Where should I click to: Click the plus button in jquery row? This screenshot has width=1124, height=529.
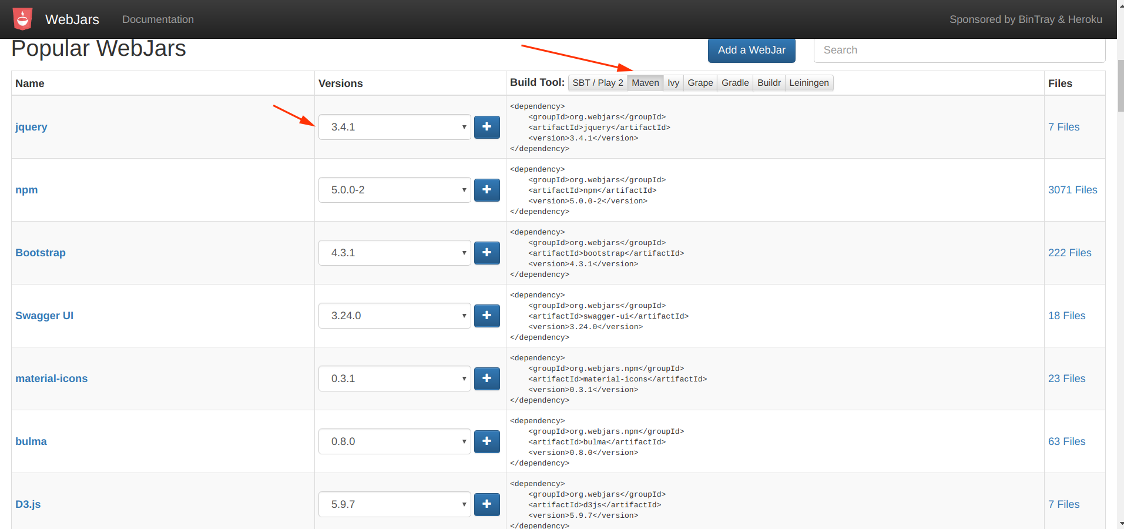point(486,127)
